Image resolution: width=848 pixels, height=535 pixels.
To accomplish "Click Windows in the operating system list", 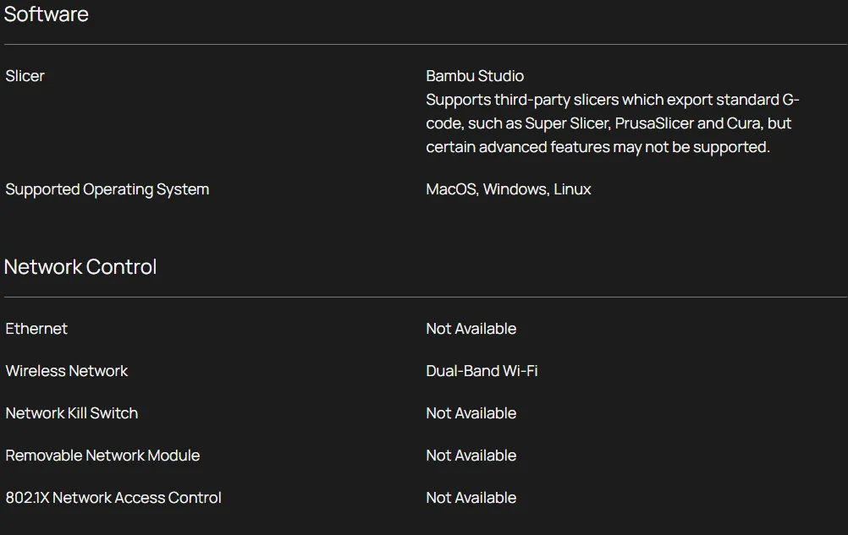I will pos(515,189).
